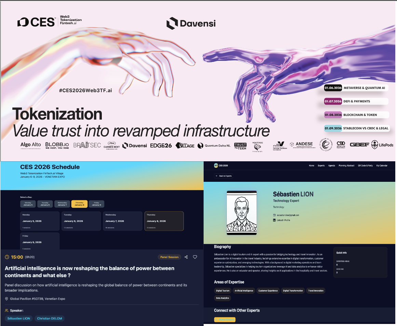Click the LinkedIn icon on the profile

pyautogui.click(x=274, y=220)
